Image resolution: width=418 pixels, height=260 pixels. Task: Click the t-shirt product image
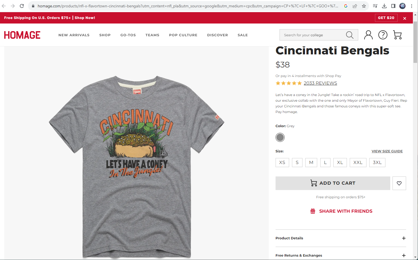[x=137, y=167]
